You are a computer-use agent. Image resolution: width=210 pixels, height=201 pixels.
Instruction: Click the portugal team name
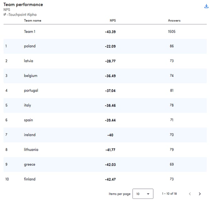(31, 91)
